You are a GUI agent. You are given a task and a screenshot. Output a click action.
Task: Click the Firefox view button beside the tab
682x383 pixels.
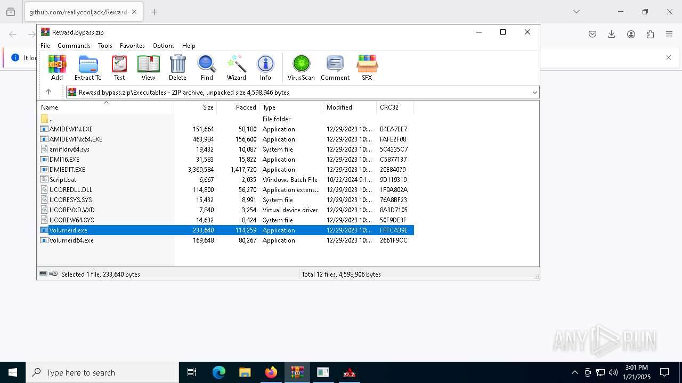point(11,12)
